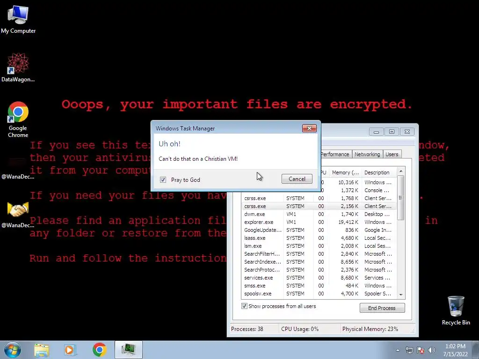Select the dwm.exe process row
Image resolution: width=479 pixels, height=359 pixels.
coord(319,214)
